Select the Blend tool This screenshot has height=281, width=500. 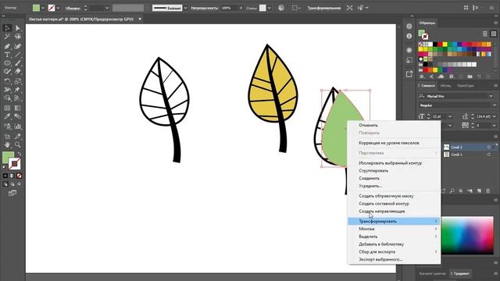tap(17, 116)
